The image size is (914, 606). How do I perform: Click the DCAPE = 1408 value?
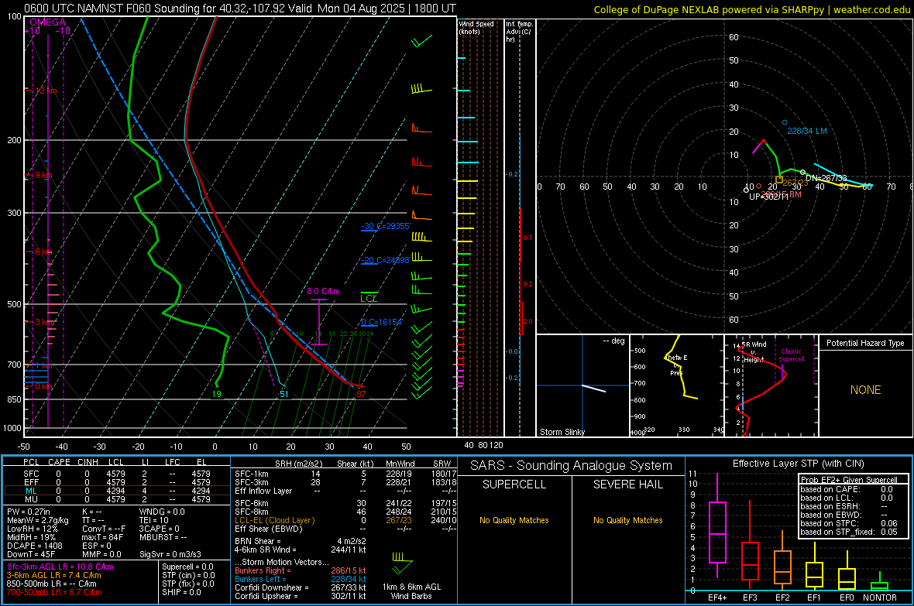34,546
